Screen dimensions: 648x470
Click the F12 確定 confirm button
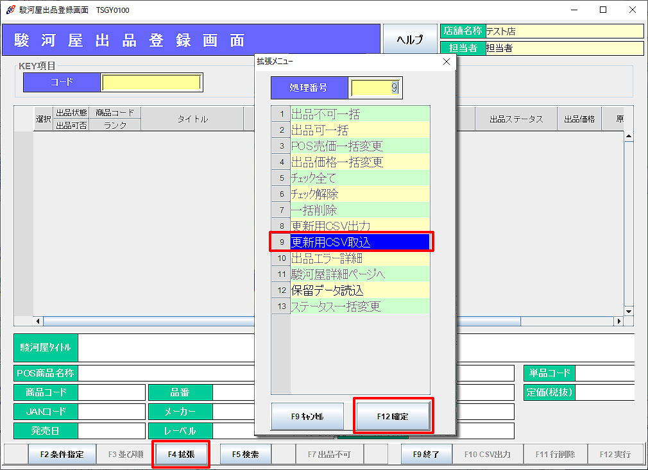pyautogui.click(x=394, y=416)
